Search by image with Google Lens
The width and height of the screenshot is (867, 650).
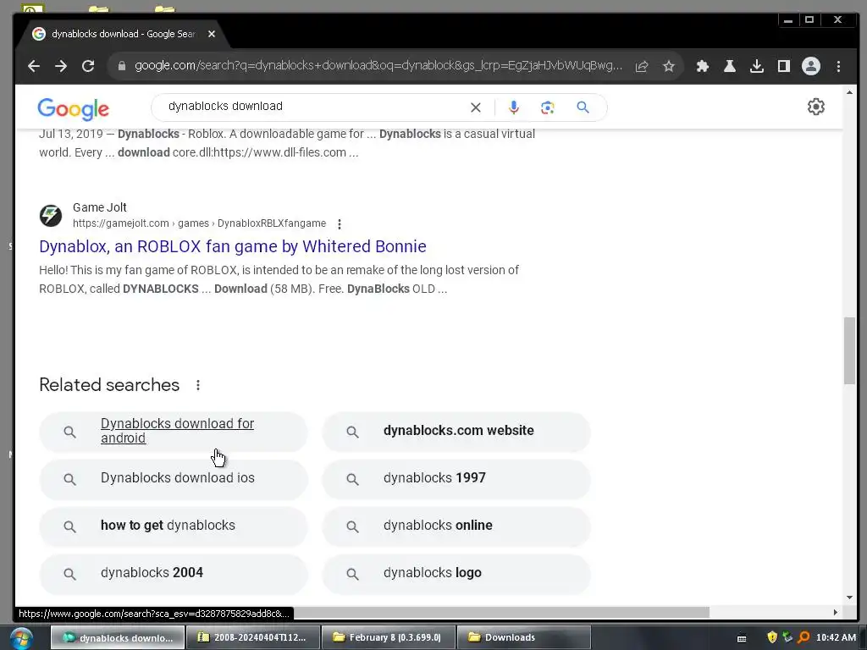pyautogui.click(x=548, y=107)
